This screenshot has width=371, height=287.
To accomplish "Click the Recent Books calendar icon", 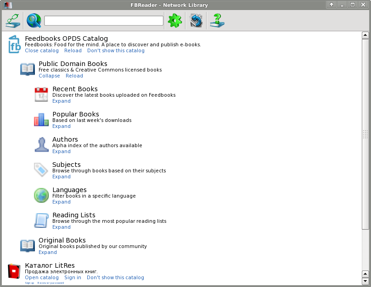I will pos(41,94).
